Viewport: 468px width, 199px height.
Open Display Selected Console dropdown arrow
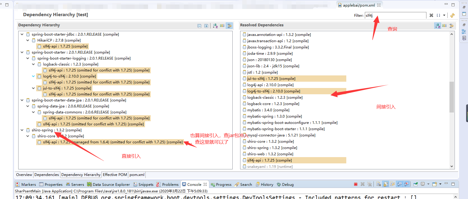coord(428,184)
